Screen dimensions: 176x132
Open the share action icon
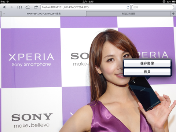(x=36, y=7)
